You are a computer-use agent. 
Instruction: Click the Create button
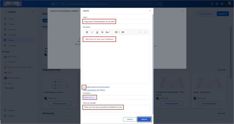click(144, 119)
